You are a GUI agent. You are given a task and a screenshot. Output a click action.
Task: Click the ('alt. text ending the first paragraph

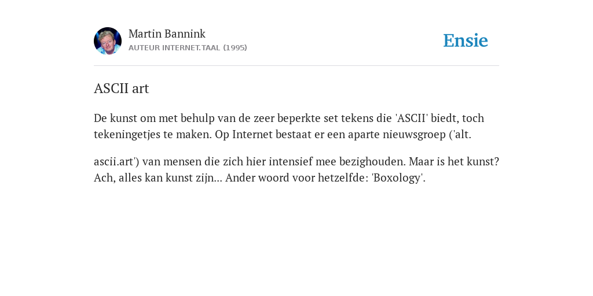click(x=460, y=135)
